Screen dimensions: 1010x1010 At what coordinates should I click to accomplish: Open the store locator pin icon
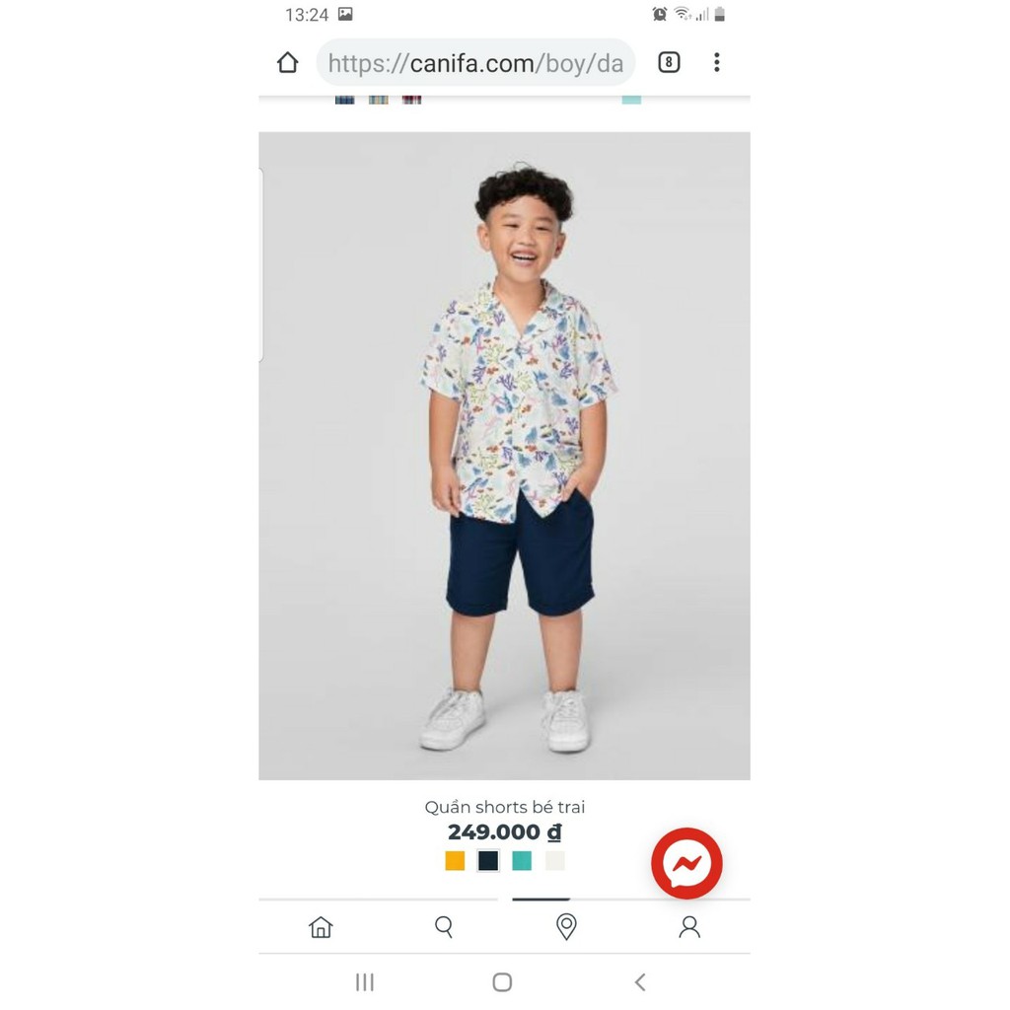[566, 927]
